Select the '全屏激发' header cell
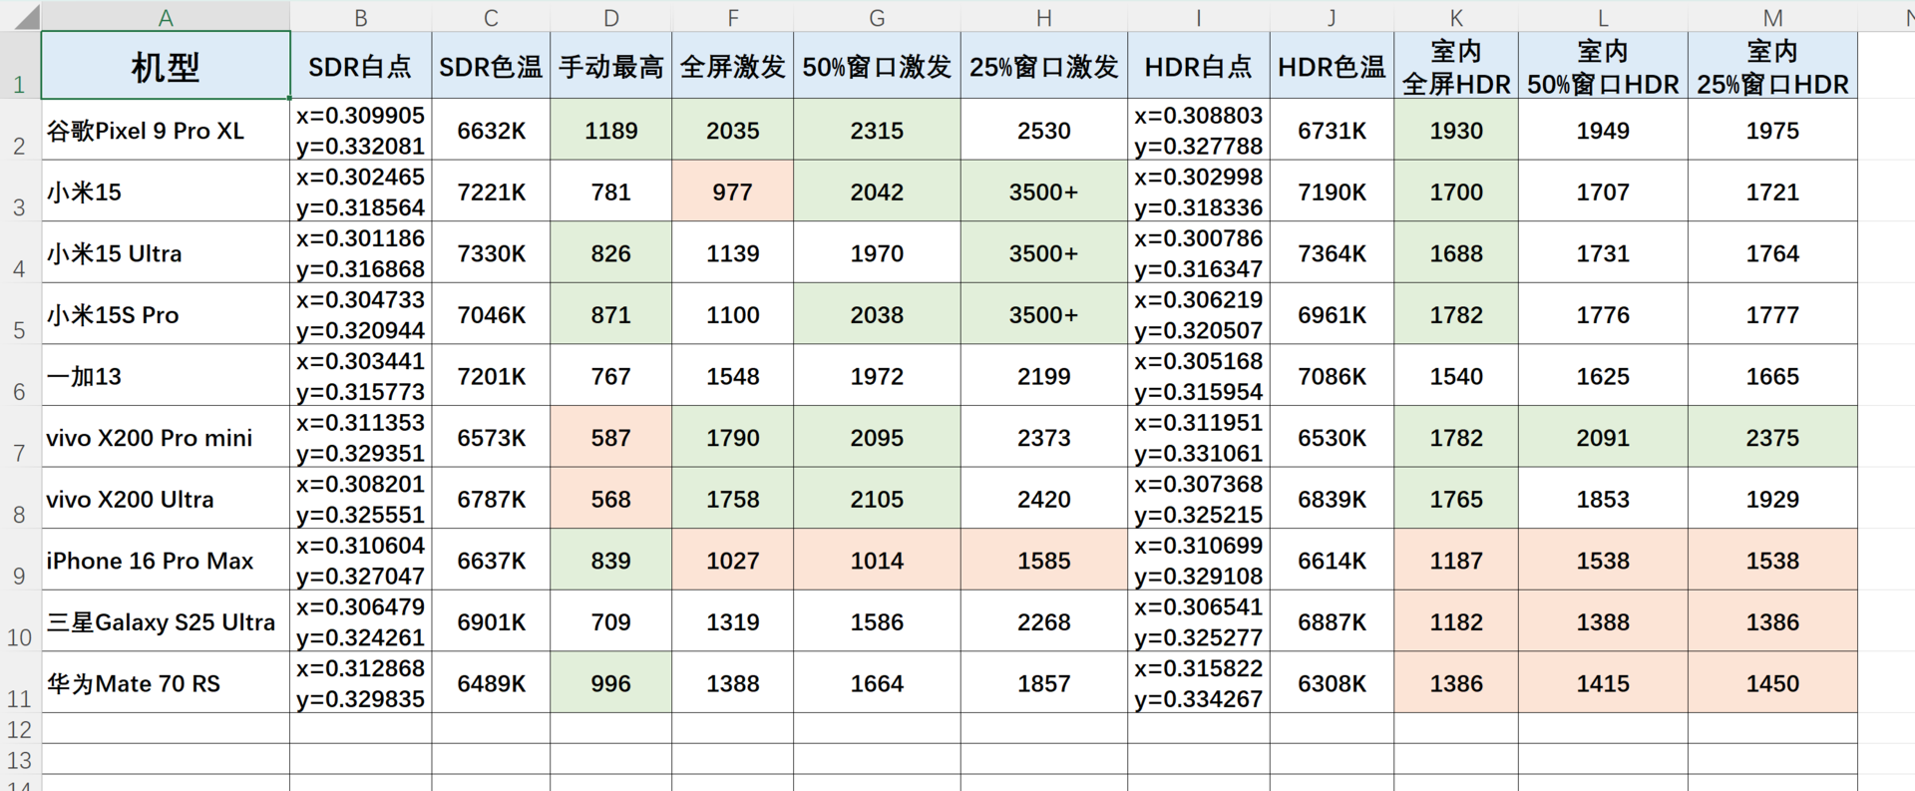Image resolution: width=1915 pixels, height=791 pixels. pos(733,66)
